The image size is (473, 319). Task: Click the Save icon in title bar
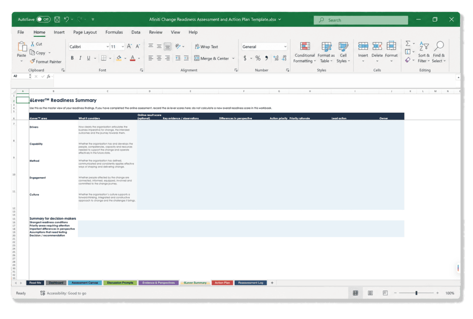(x=57, y=19)
